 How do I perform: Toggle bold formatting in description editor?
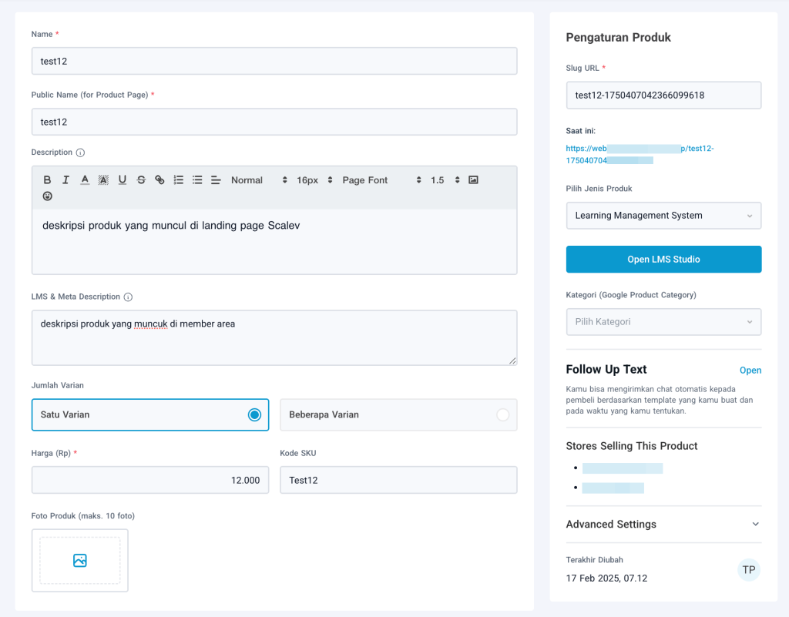(x=47, y=180)
